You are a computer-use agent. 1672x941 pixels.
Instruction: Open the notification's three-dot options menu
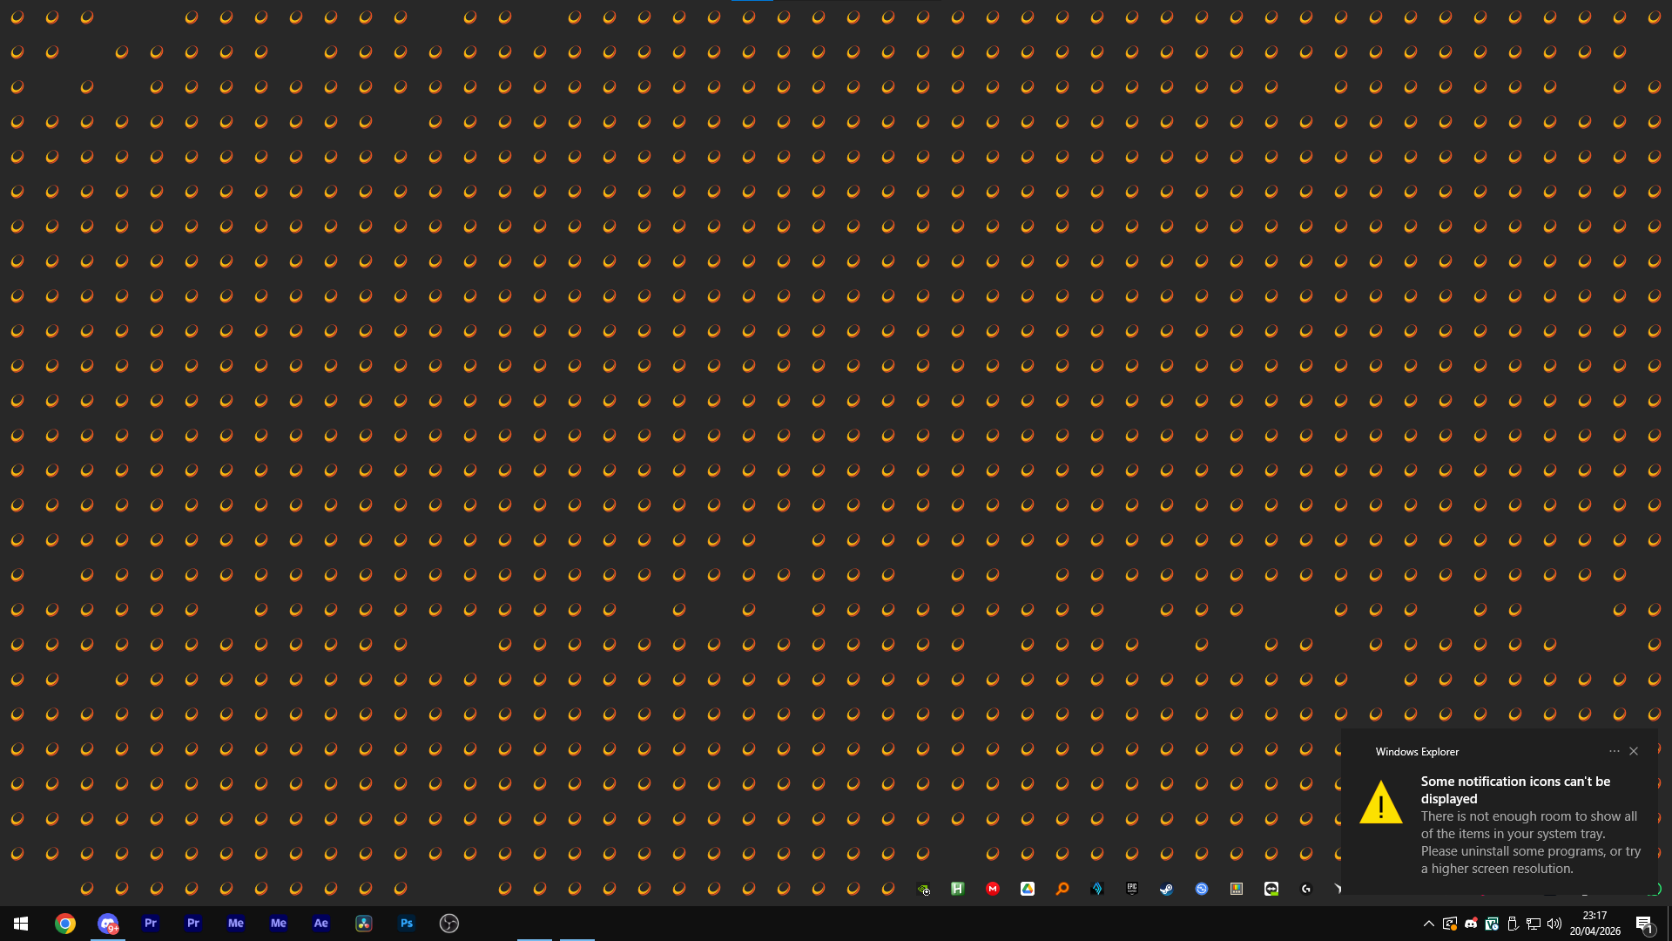pyautogui.click(x=1615, y=751)
